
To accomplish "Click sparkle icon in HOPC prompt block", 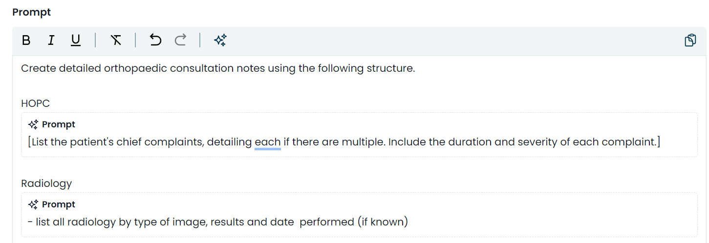I will [x=33, y=124].
